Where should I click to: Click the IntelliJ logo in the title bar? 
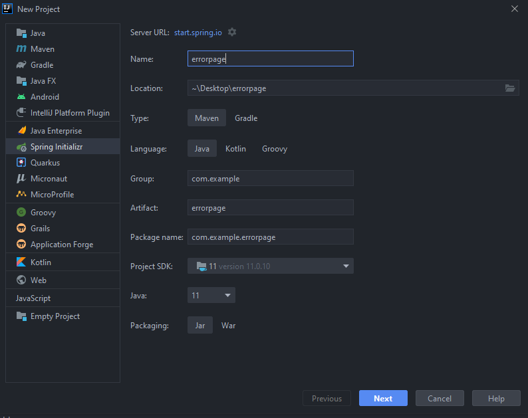(x=7, y=9)
